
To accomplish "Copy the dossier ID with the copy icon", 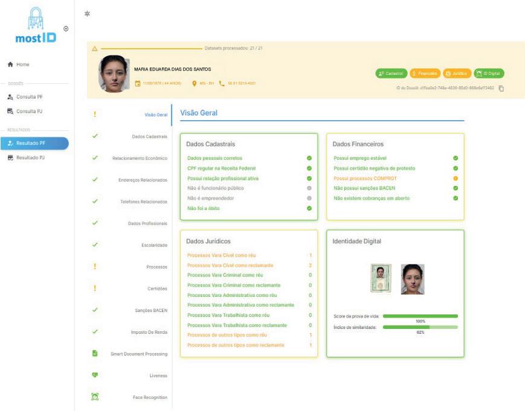I will 501,89.
